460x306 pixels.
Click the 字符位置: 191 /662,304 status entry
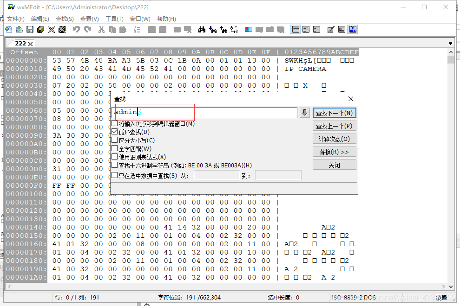[x=189, y=298]
